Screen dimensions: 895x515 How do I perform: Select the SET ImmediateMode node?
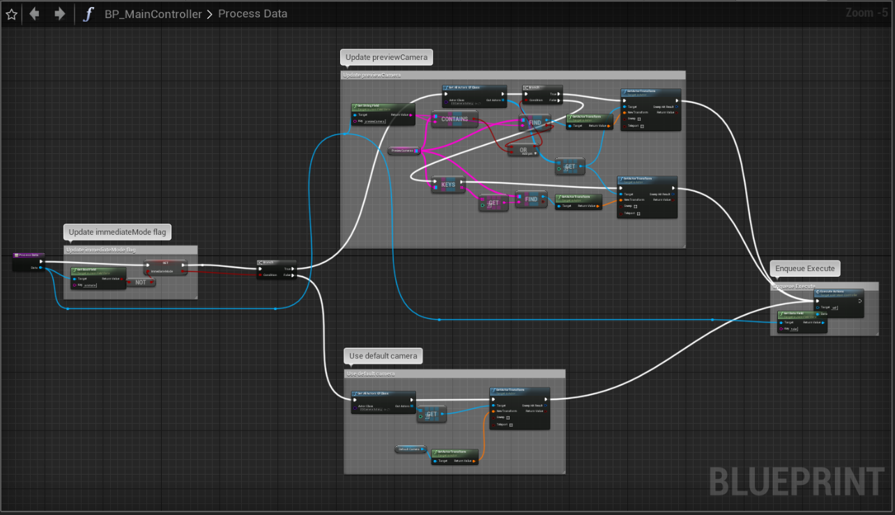point(165,268)
